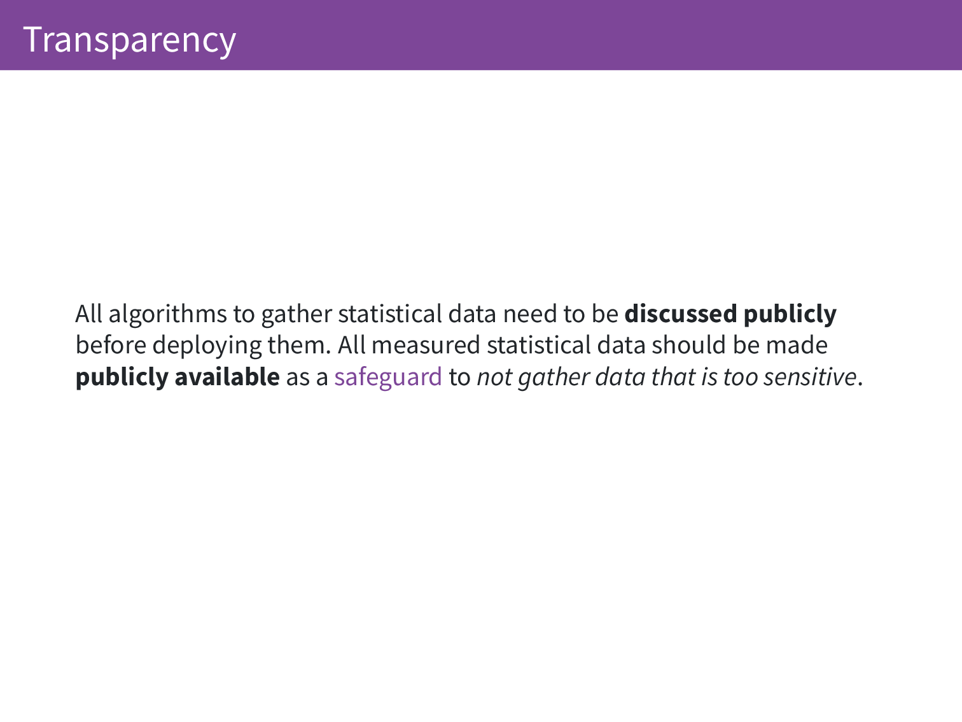The width and height of the screenshot is (962, 722).
Task: Click the purple "safeguard" link text
Action: click(387, 377)
